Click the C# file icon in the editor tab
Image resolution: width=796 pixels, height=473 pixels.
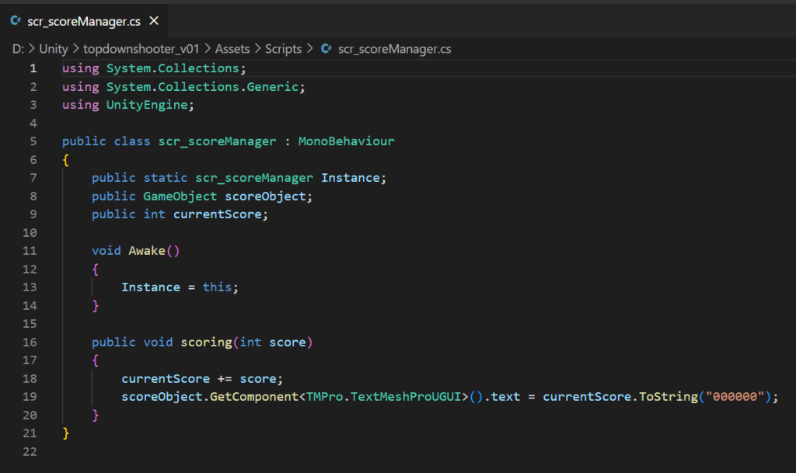click(x=16, y=21)
